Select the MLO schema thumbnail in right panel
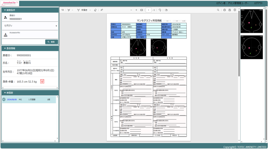 point(252,21)
